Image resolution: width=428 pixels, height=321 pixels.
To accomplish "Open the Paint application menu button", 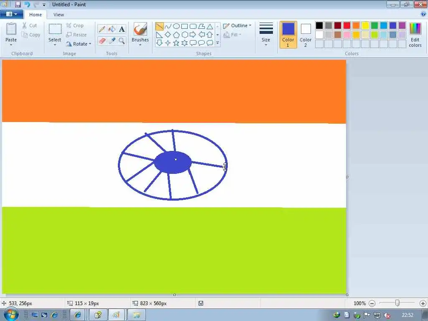I will 11,14.
